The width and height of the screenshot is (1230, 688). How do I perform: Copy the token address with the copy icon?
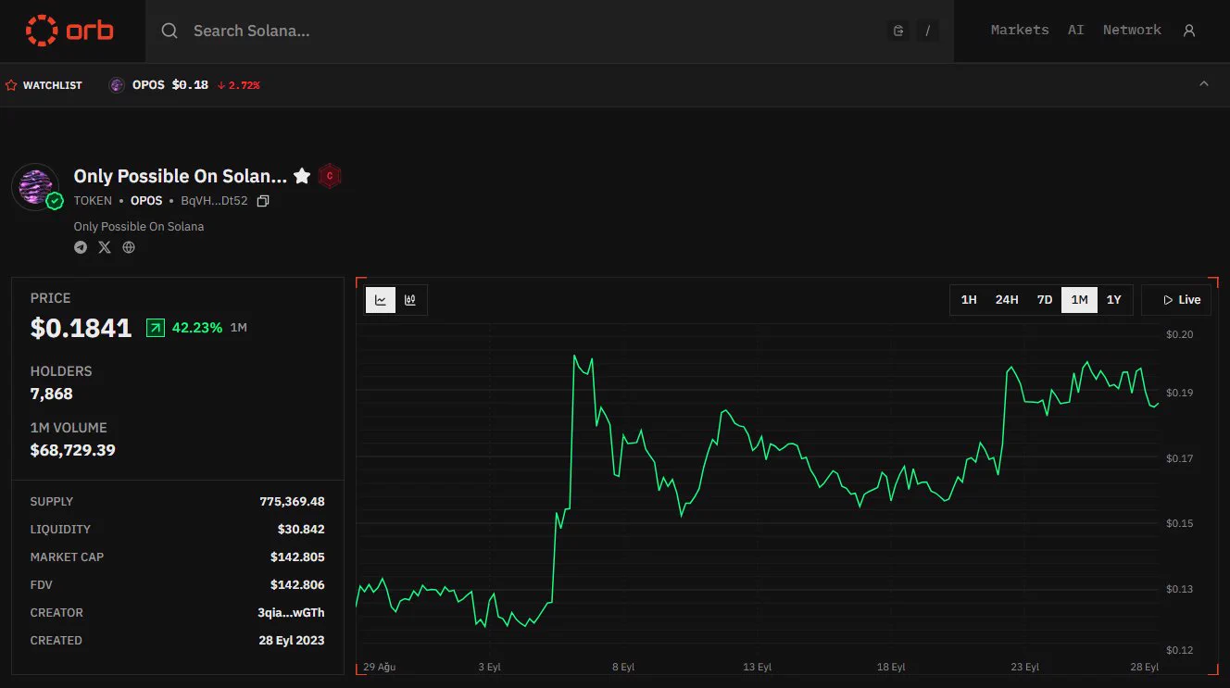263,201
